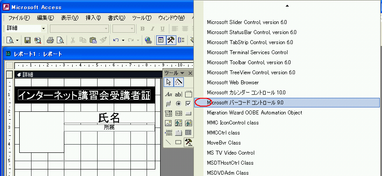The width and height of the screenshot is (382, 176).
Task: Open the 編集(E) menu
Action: tap(46, 18)
